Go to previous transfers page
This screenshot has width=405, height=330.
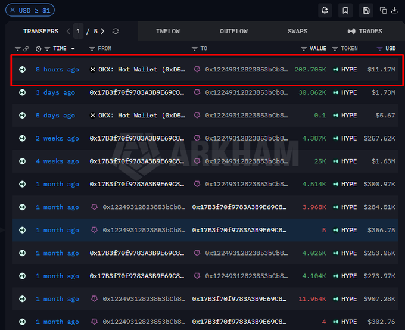68,31
